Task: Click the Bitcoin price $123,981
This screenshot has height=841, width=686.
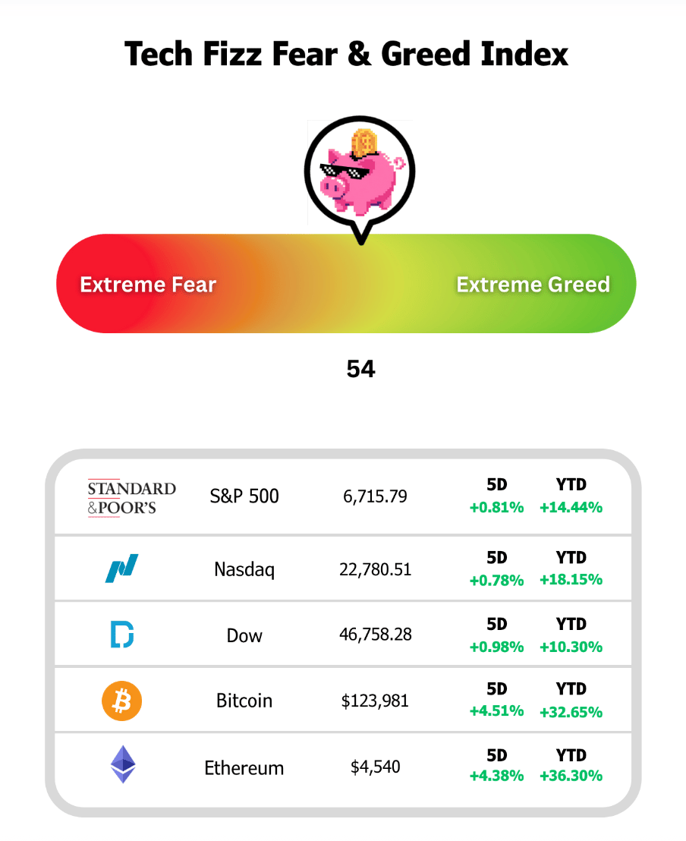Action: click(x=375, y=701)
